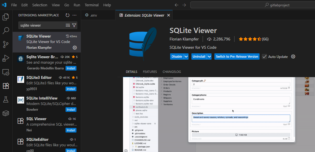
Task: Open the Edit menu
Action: [x=24, y=5]
